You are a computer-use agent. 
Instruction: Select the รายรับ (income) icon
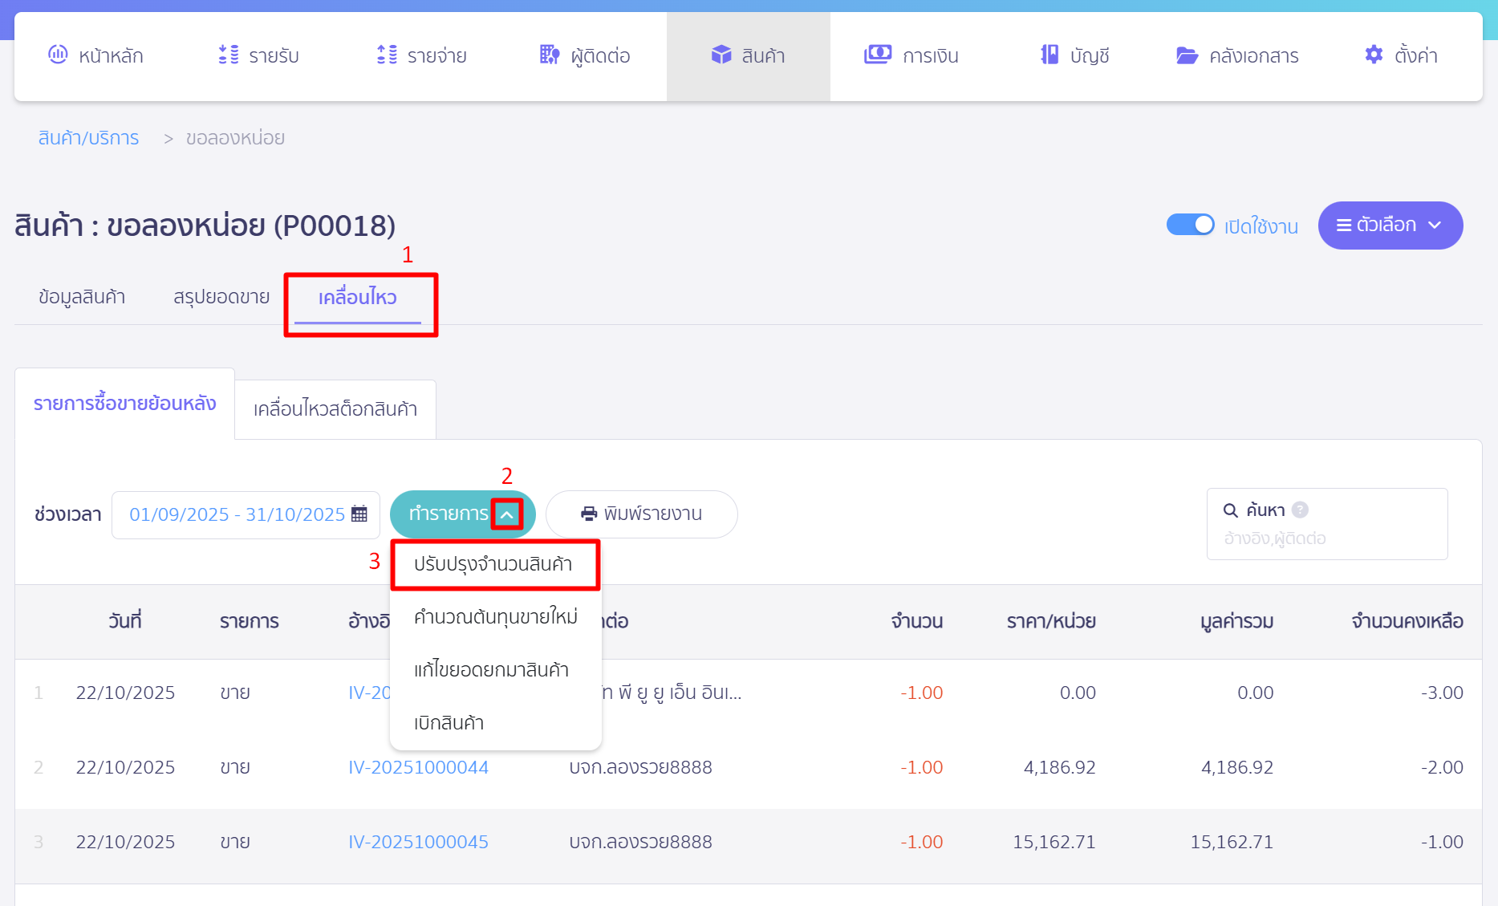(x=226, y=55)
